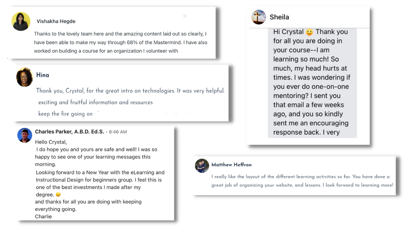Click the grinning emoji after 'degree.'
The image size is (409, 230).
[58, 195]
